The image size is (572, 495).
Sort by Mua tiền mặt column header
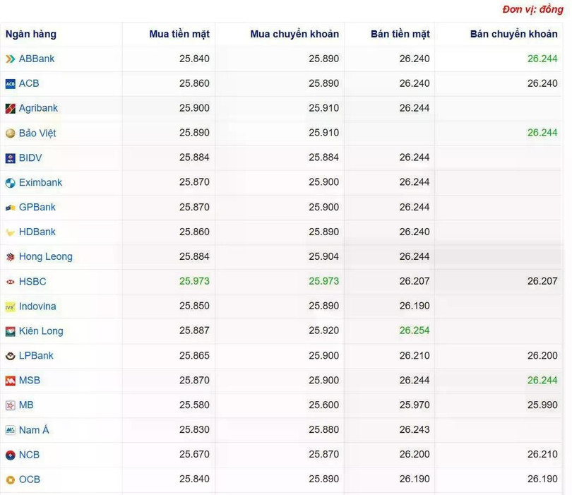point(179,35)
